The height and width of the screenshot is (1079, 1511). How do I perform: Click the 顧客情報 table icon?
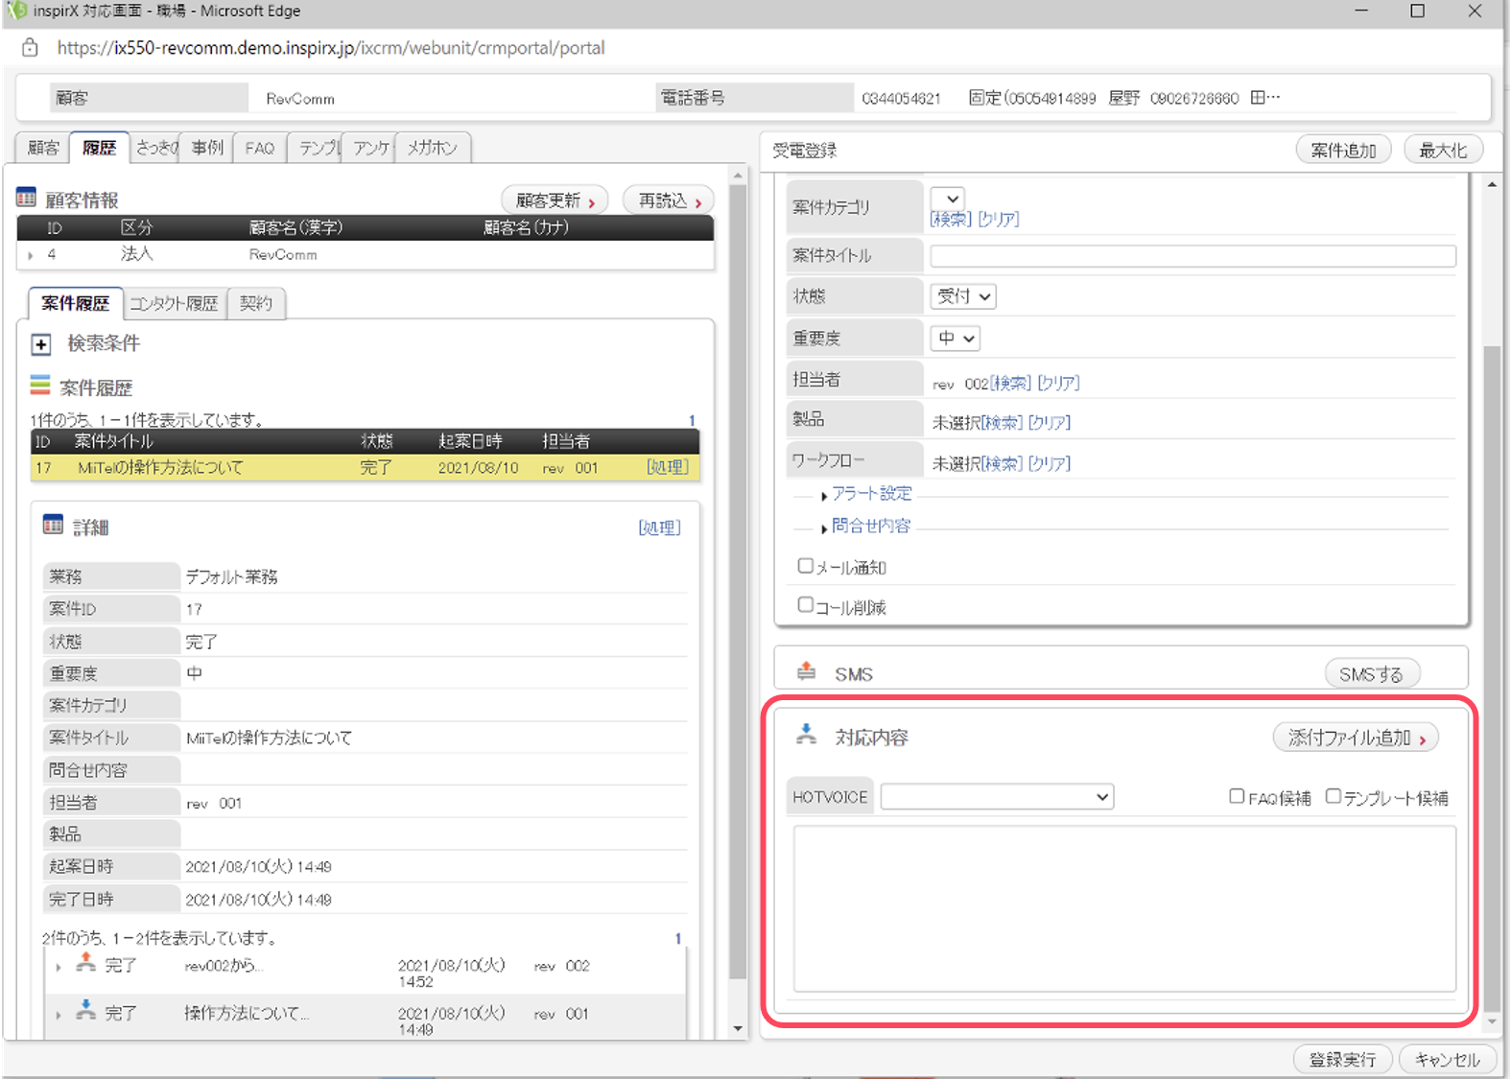point(26,199)
